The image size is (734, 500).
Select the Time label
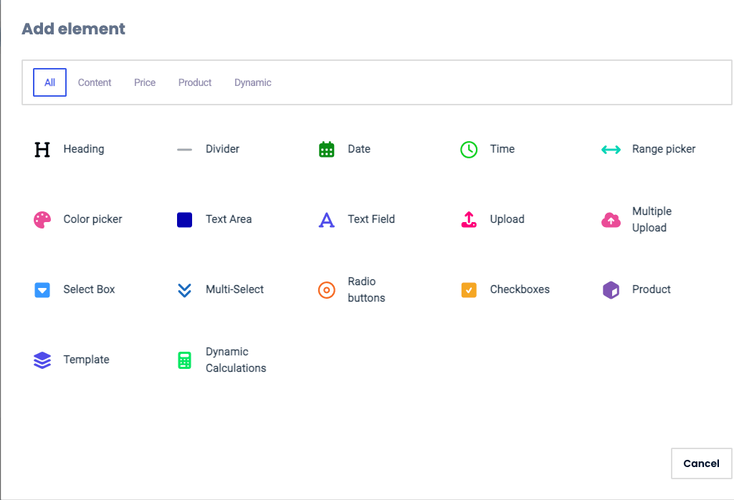coord(502,149)
